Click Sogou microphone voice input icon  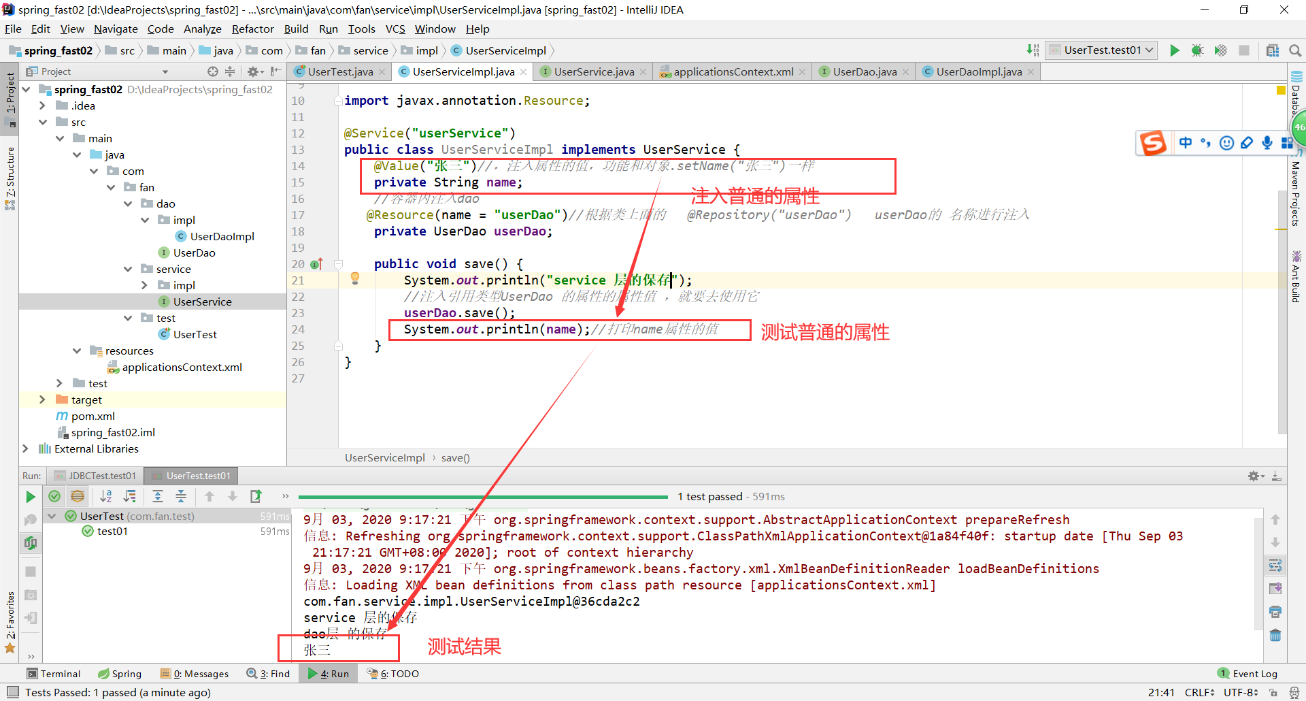point(1267,143)
